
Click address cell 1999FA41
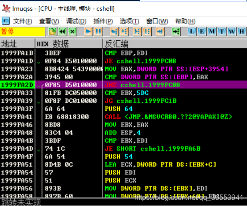tap(17, 117)
